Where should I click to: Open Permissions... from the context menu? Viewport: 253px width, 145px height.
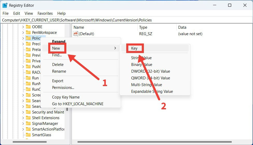[63, 88]
